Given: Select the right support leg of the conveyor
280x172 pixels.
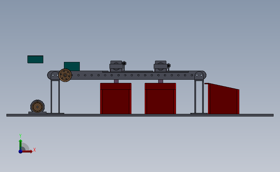Looking at the screenshot, I should tap(199, 97).
